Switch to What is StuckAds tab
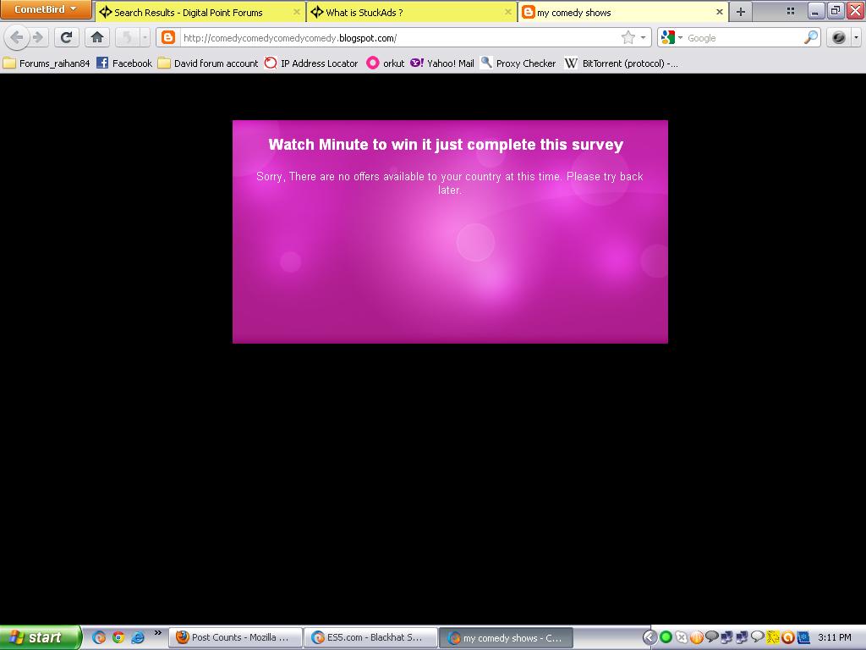This screenshot has height=650, width=866. click(x=412, y=12)
